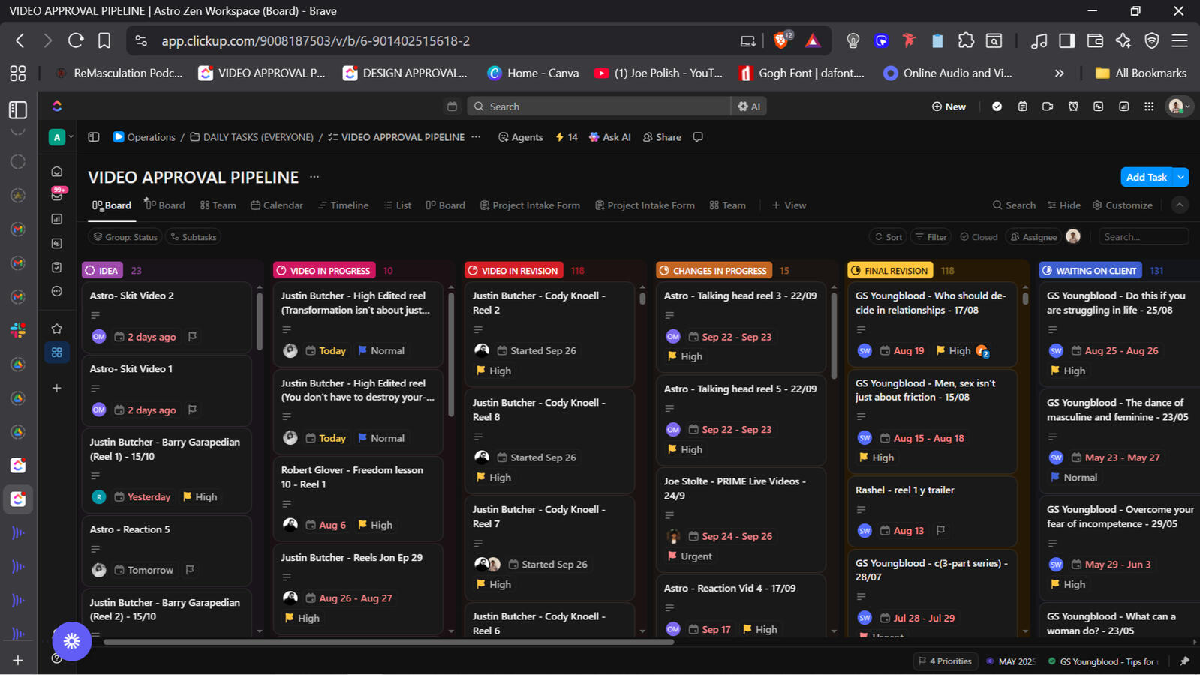Click the red VIDEO IN REVISION status label
The width and height of the screenshot is (1200, 675).
click(x=513, y=270)
